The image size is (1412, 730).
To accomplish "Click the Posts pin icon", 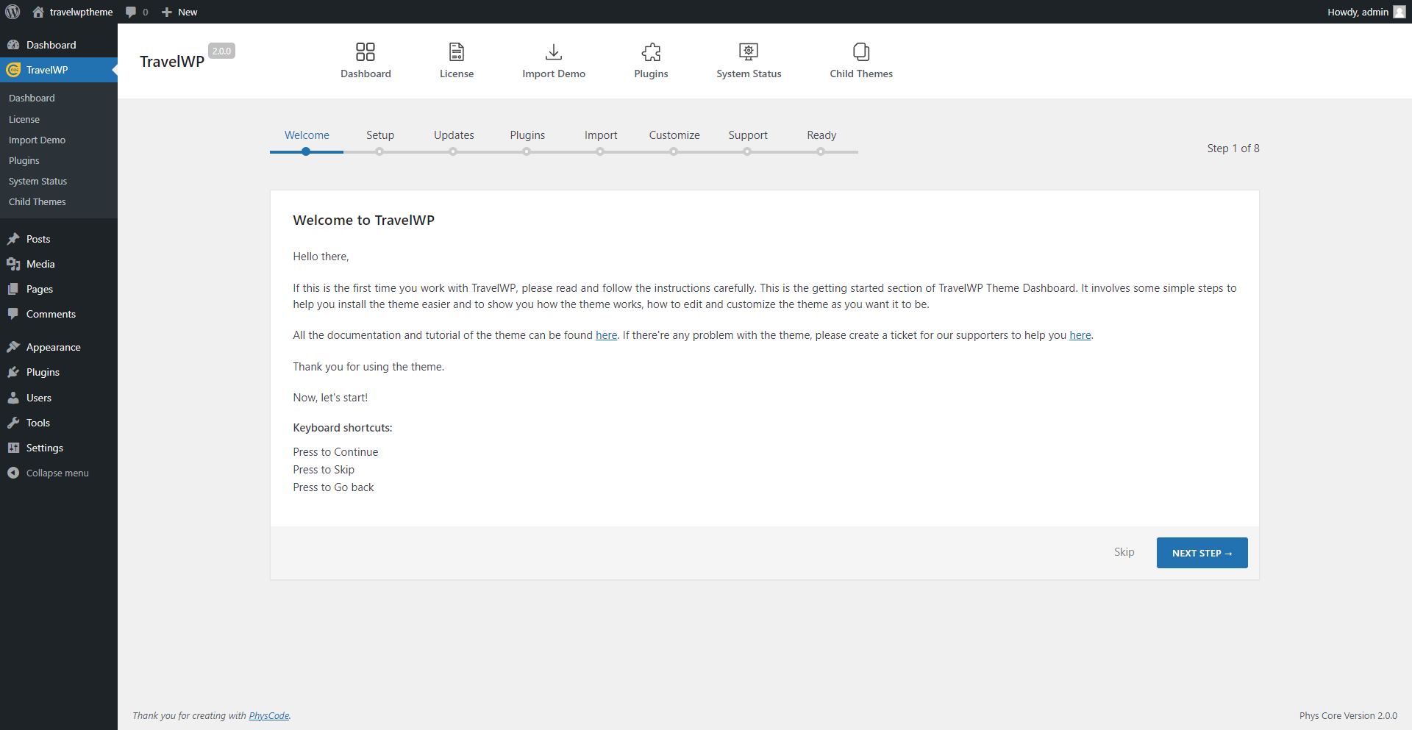I will [13, 239].
